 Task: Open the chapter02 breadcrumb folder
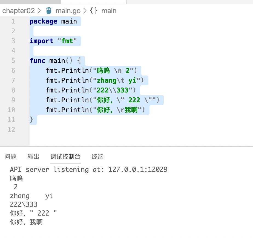18,11
